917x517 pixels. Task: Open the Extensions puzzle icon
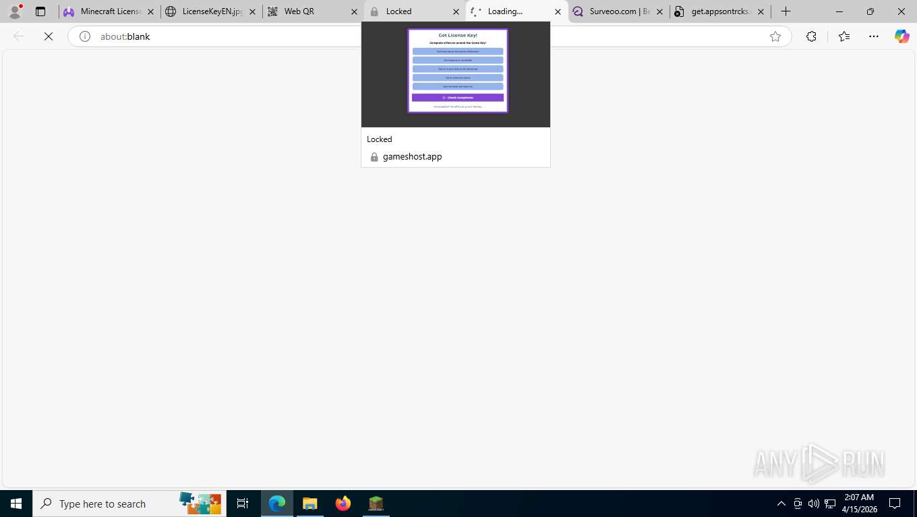[x=811, y=36]
